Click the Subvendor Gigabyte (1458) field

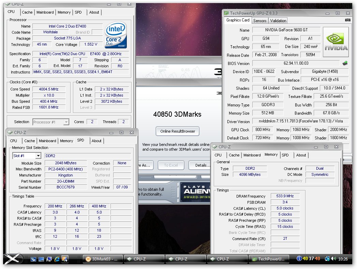click(x=325, y=71)
